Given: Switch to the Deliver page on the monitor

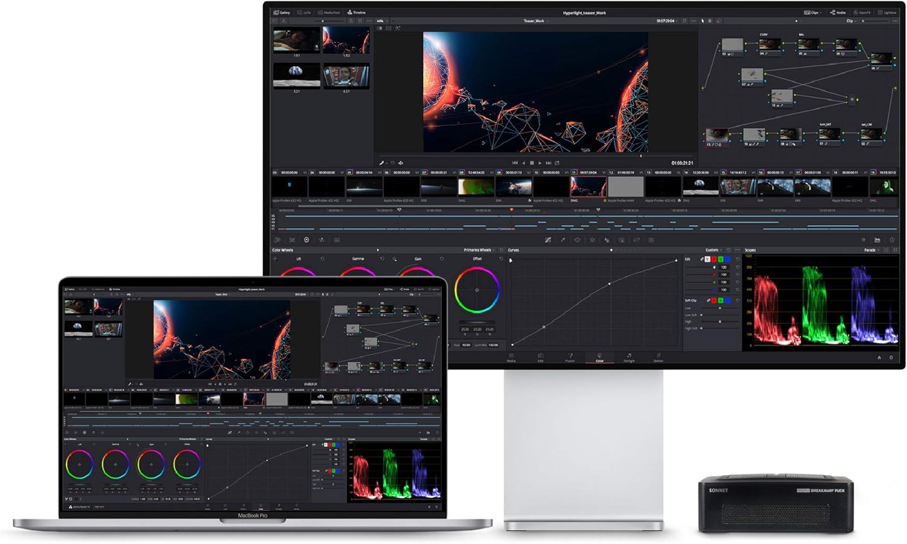Looking at the screenshot, I should coord(658,358).
